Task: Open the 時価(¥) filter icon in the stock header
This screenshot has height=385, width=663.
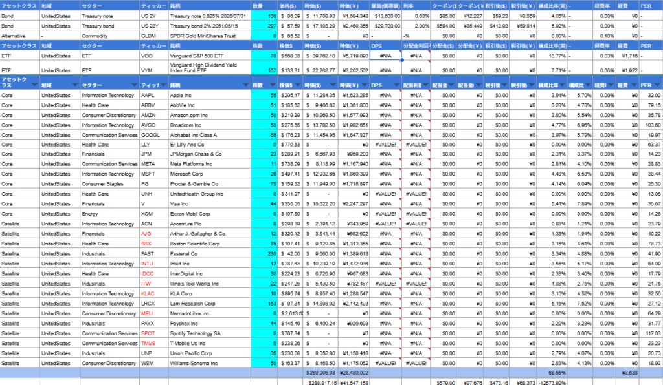Action: 365,85
